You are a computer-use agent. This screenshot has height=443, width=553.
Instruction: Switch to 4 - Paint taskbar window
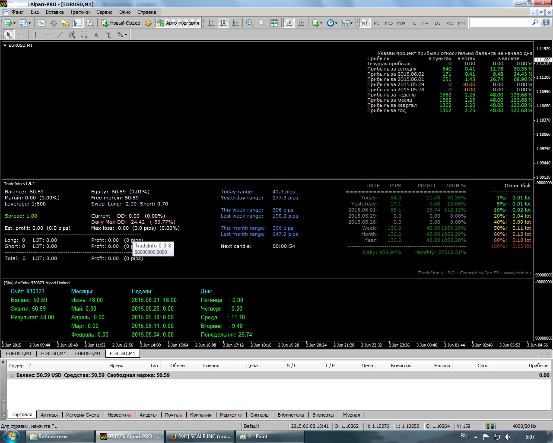pos(270,437)
